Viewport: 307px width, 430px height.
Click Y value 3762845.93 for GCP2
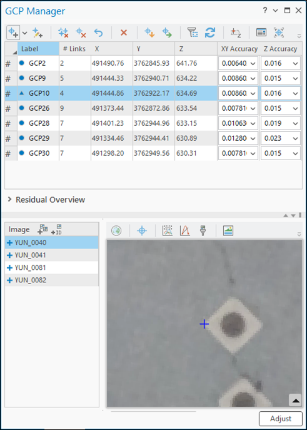(151, 63)
